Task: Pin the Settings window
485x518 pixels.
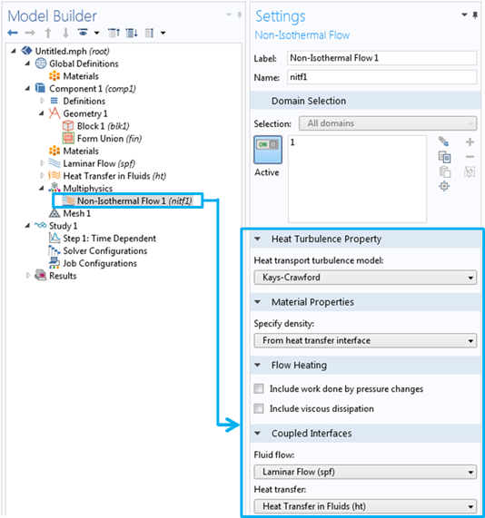Action: (x=475, y=15)
